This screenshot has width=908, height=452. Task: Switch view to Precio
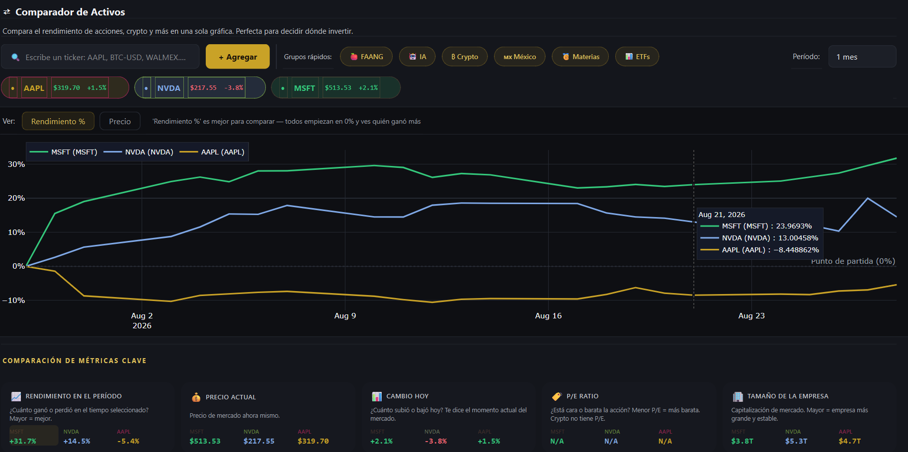tap(120, 121)
